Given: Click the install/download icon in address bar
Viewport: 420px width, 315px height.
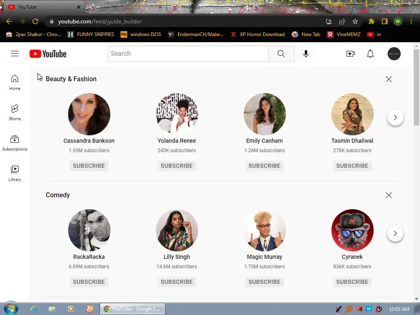Looking at the screenshot, I should (x=329, y=21).
